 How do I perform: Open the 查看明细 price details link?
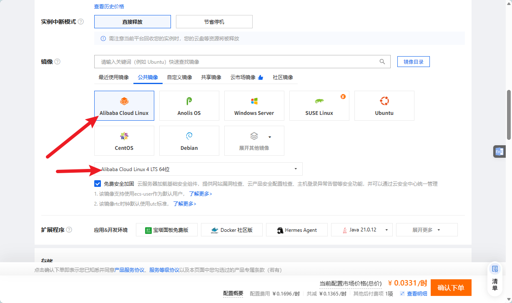pyautogui.click(x=417, y=294)
